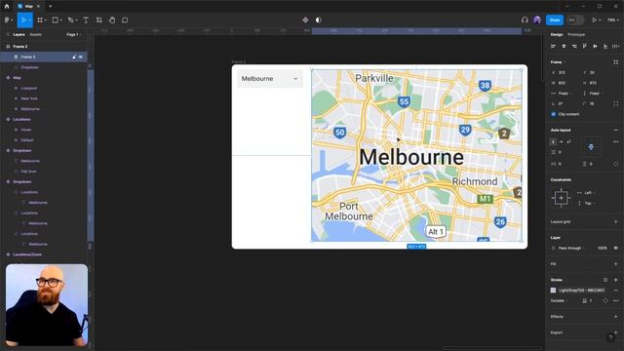Switch to the Prototype tab
The height and width of the screenshot is (351, 624).
click(576, 35)
